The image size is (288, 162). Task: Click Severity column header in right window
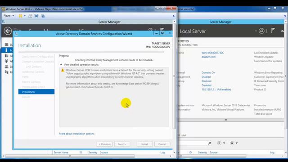tap(202, 152)
